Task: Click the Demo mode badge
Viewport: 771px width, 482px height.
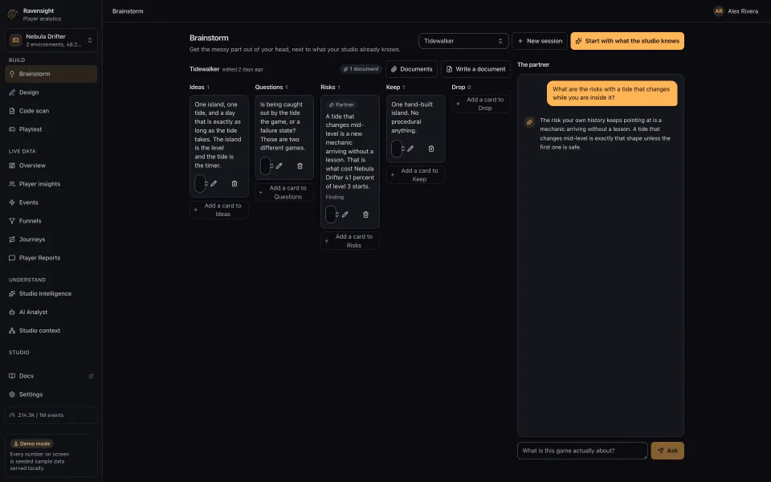Action: pos(31,443)
